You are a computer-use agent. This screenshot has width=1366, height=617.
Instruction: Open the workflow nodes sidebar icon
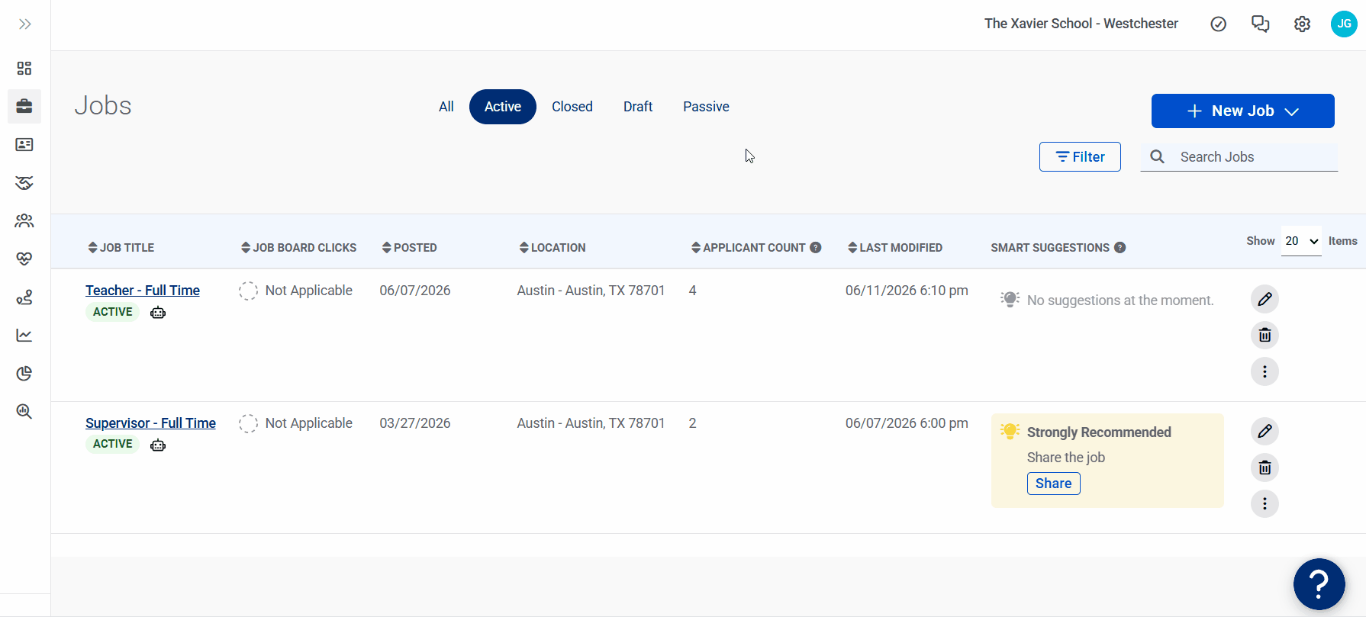24,297
